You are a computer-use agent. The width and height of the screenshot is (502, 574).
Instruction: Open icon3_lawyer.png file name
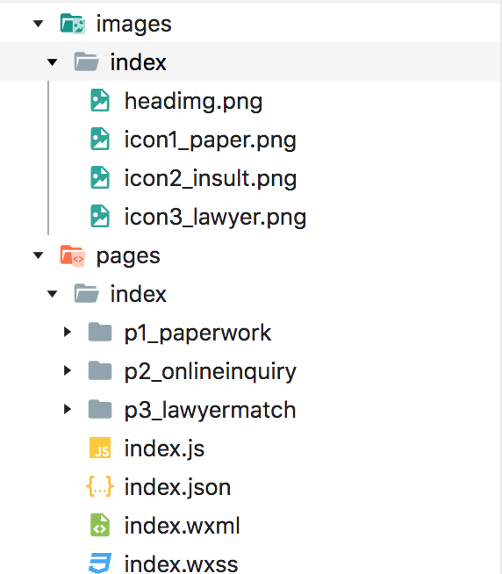(215, 218)
